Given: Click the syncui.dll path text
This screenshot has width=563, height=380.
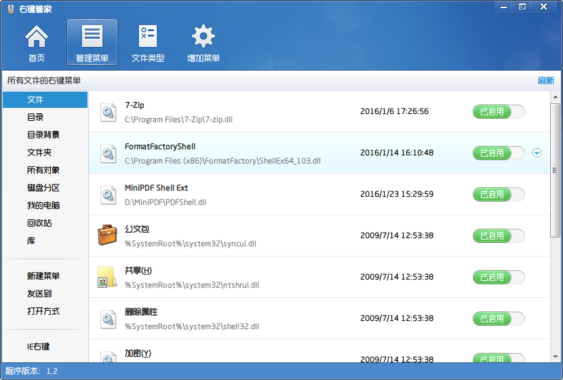Looking at the screenshot, I should point(191,244).
